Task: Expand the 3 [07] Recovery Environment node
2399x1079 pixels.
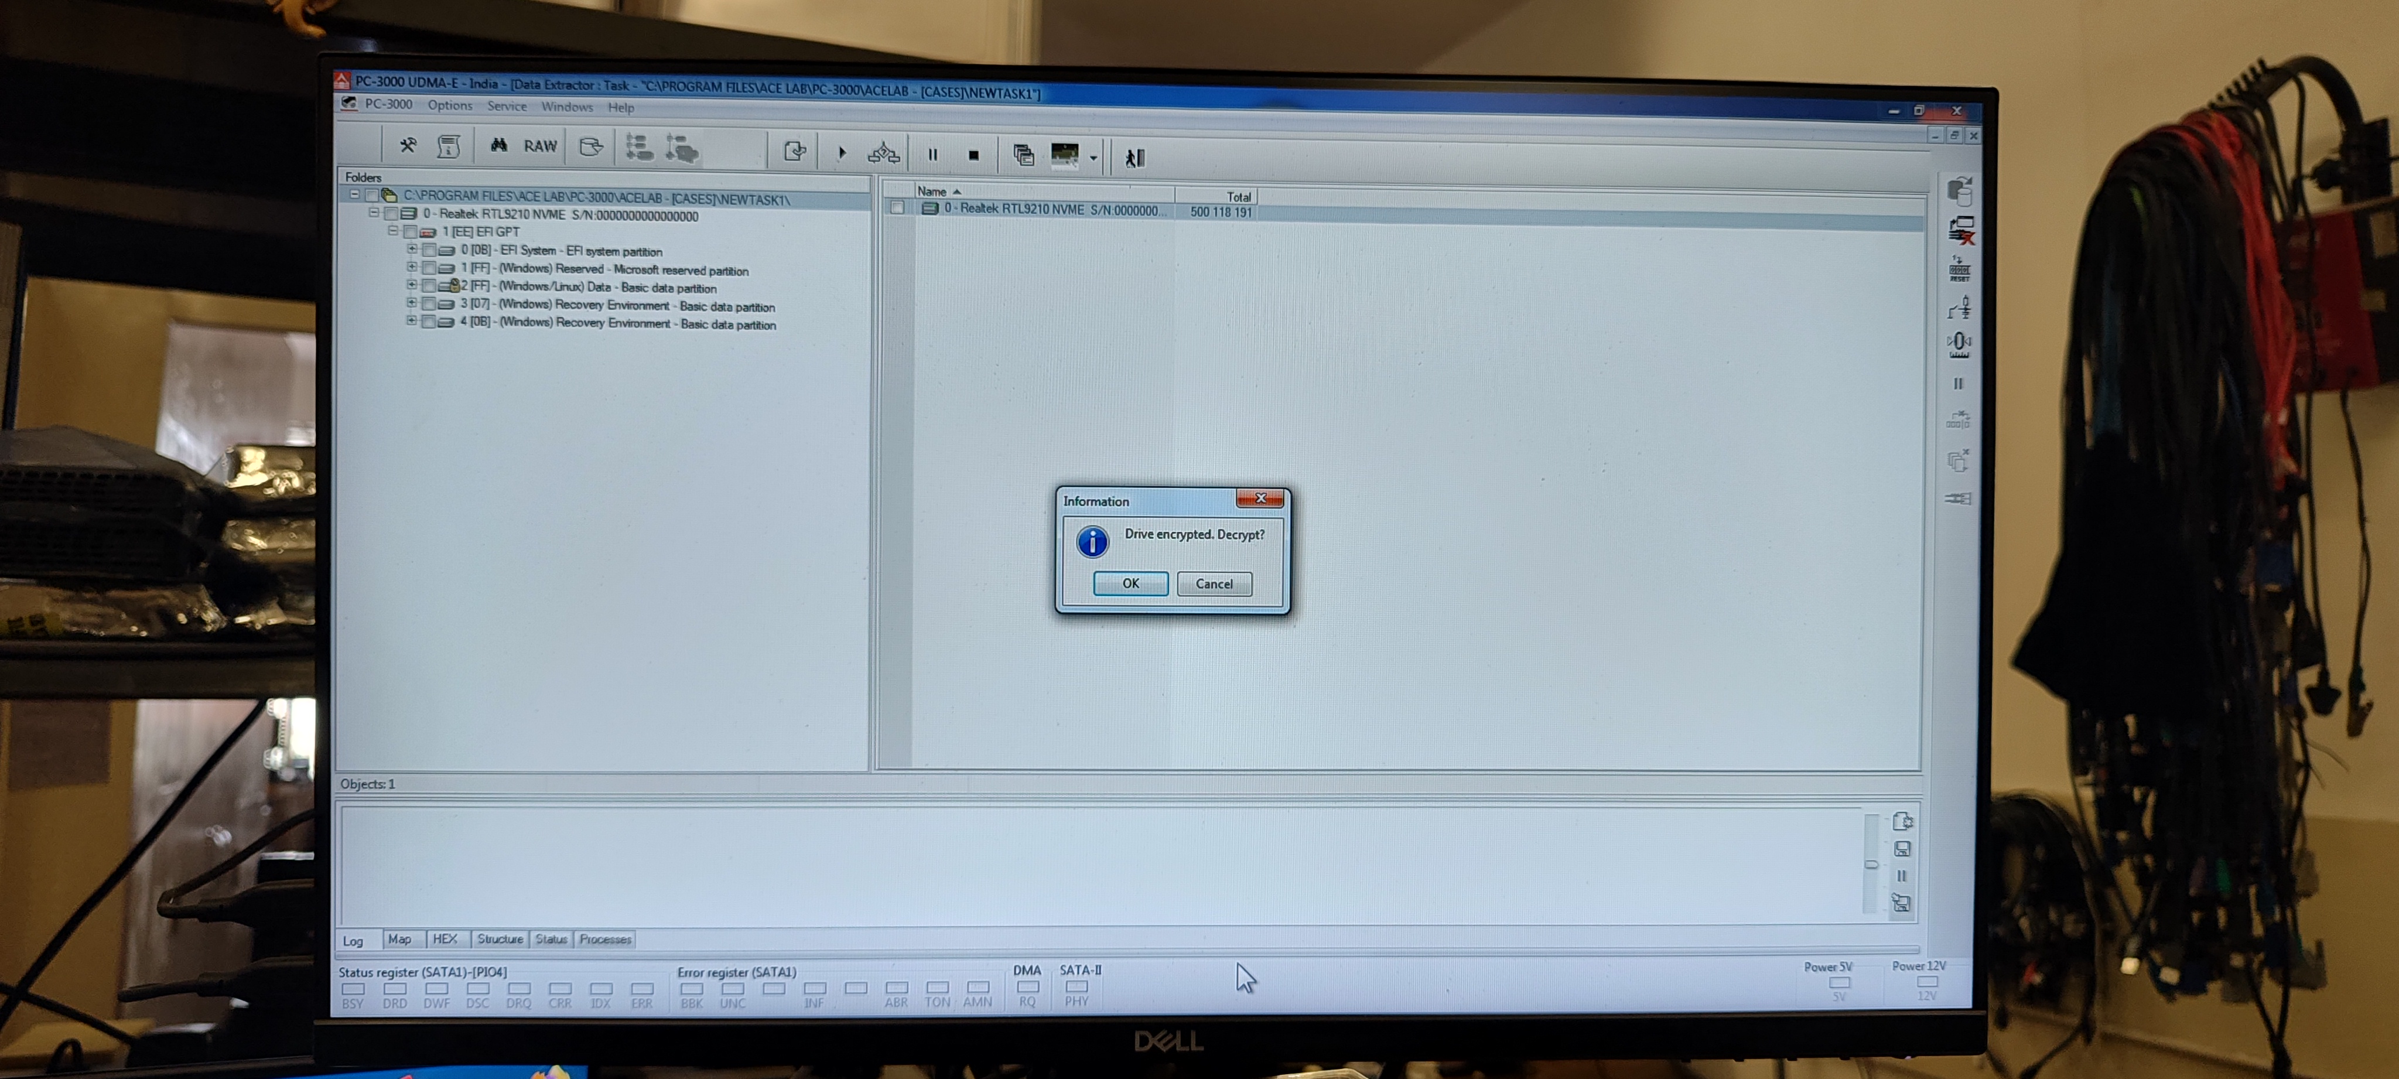Action: pos(412,302)
